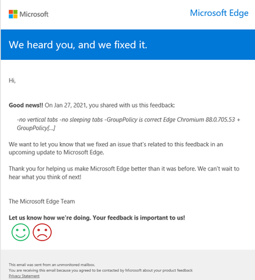This screenshot has height=280, width=255.
Task: Click the Microsoft Edge heading at top right
Action: (x=219, y=13)
